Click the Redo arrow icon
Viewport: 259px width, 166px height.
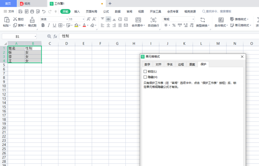click(x=50, y=11)
